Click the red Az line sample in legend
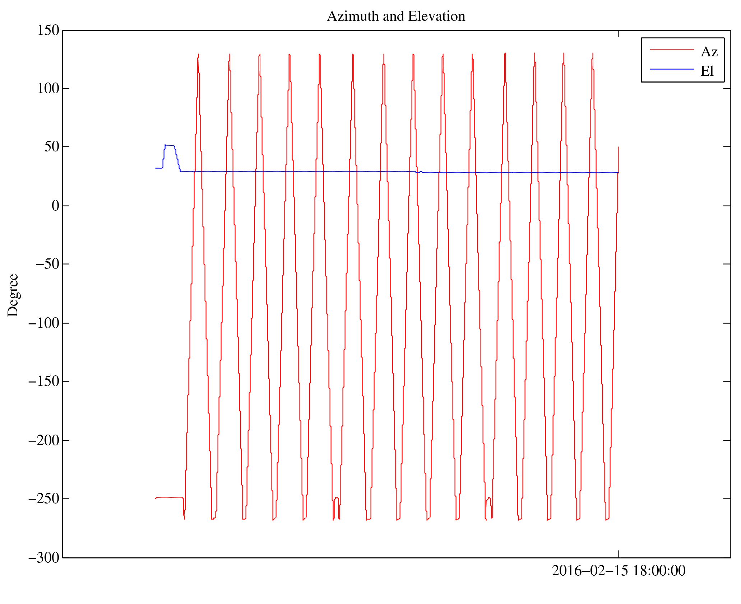This screenshot has width=741, height=604. pyautogui.click(x=671, y=50)
